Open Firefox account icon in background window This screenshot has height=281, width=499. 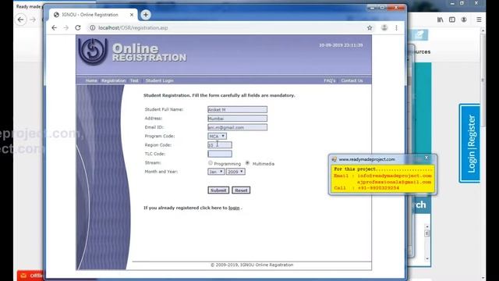coord(464,20)
